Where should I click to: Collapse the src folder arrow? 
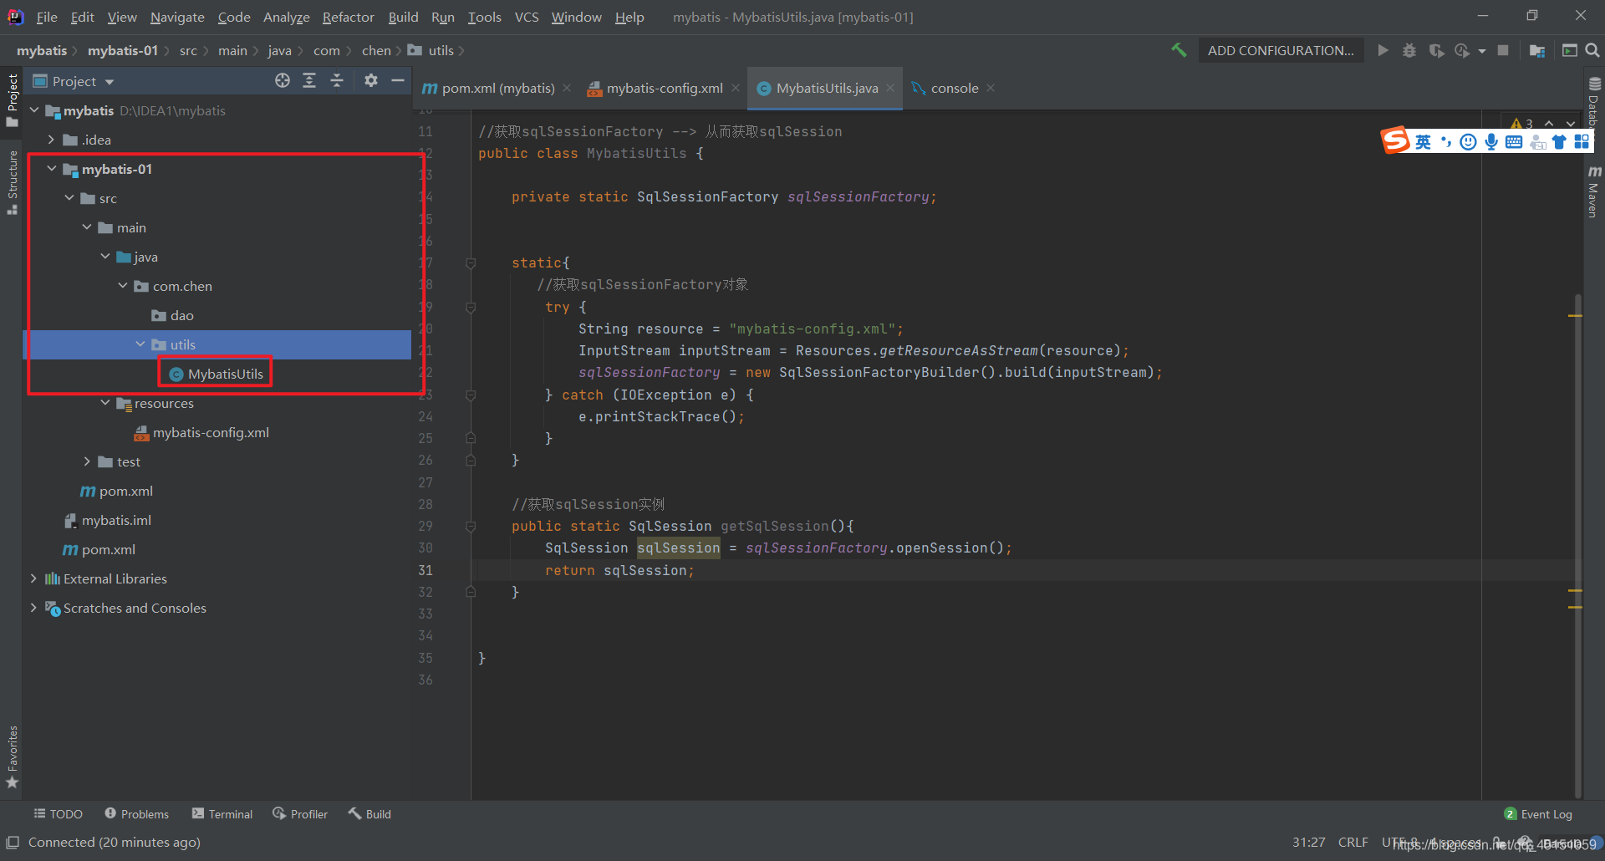69,198
